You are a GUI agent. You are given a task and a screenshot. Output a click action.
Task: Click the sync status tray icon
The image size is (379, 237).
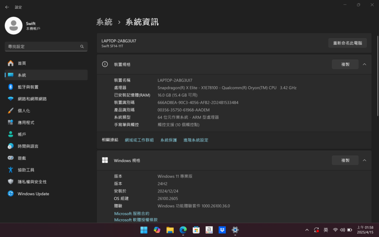click(316, 230)
